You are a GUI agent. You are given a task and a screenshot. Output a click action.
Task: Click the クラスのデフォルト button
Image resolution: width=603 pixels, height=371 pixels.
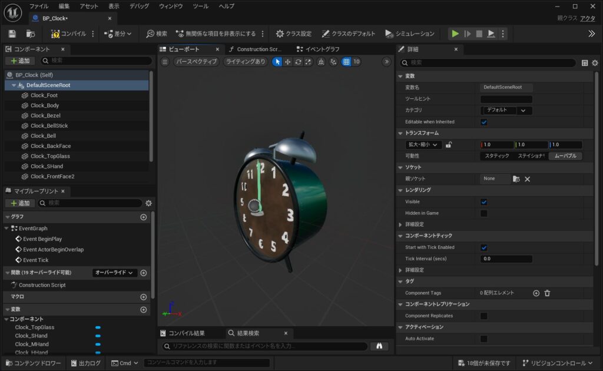pyautogui.click(x=349, y=34)
